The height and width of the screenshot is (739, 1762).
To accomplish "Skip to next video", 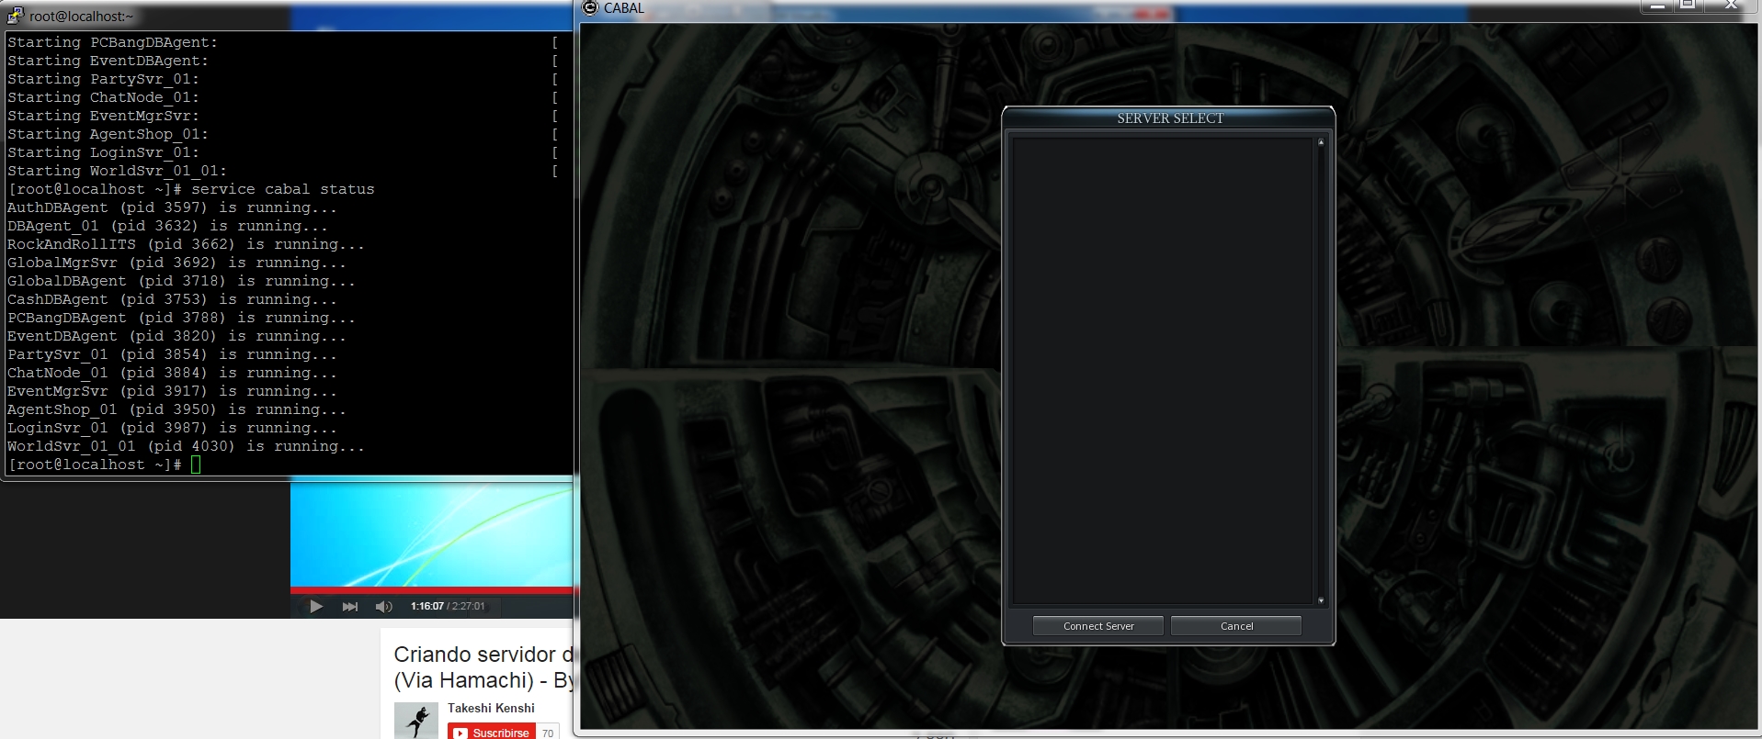I will (x=349, y=606).
